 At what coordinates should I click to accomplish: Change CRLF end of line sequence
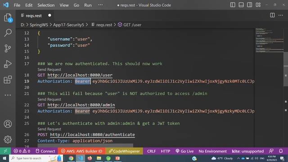[x=151, y=151]
